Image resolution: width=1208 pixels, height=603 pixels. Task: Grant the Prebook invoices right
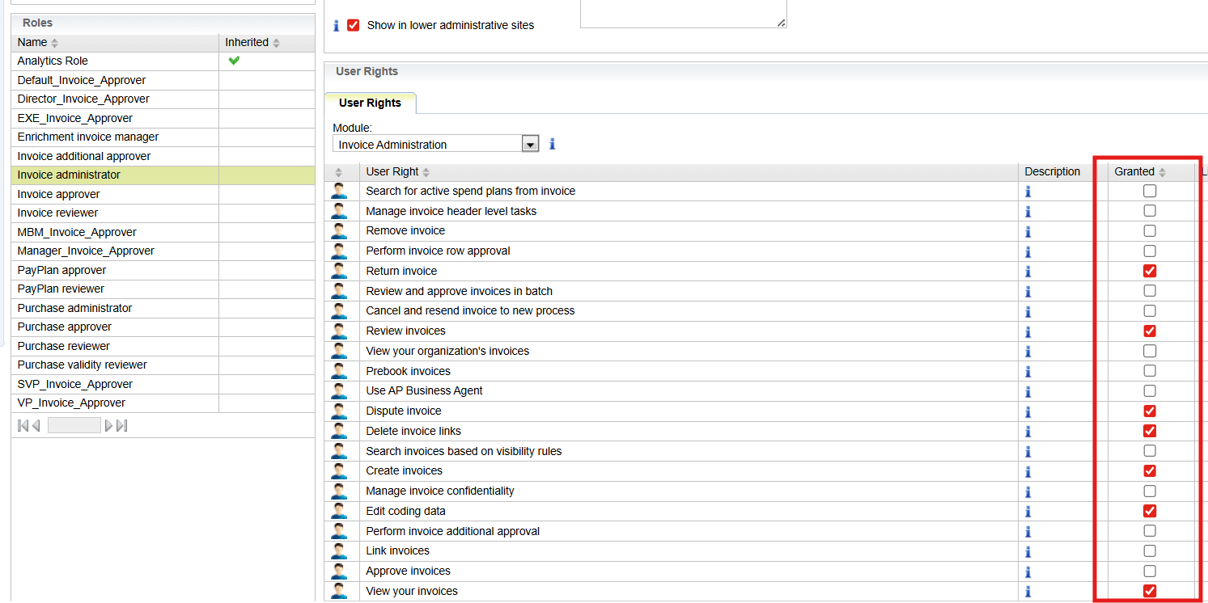point(1150,371)
